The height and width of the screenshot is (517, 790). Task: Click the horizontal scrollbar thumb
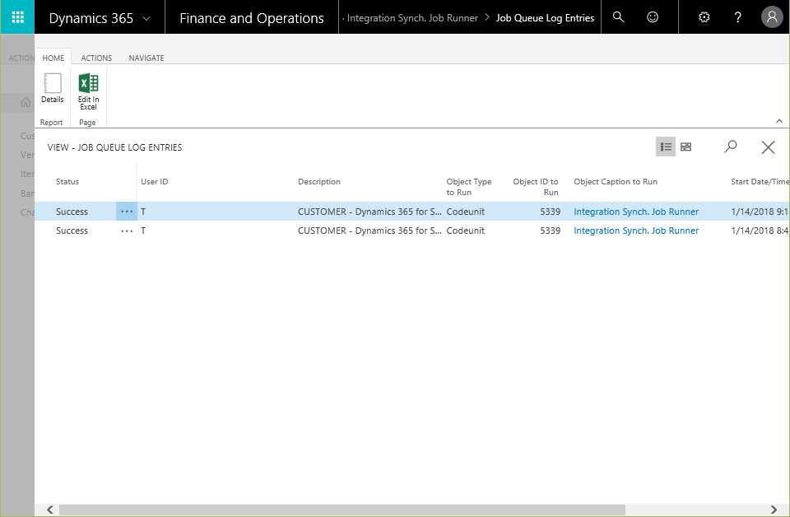[x=342, y=510]
